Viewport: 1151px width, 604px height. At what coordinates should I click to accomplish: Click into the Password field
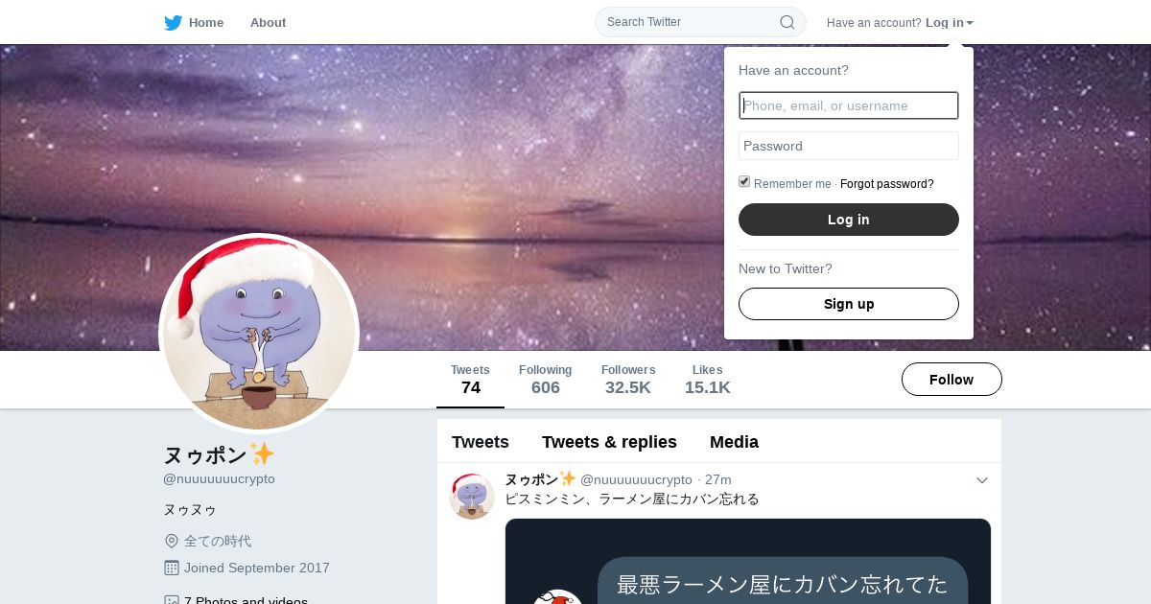pos(849,146)
